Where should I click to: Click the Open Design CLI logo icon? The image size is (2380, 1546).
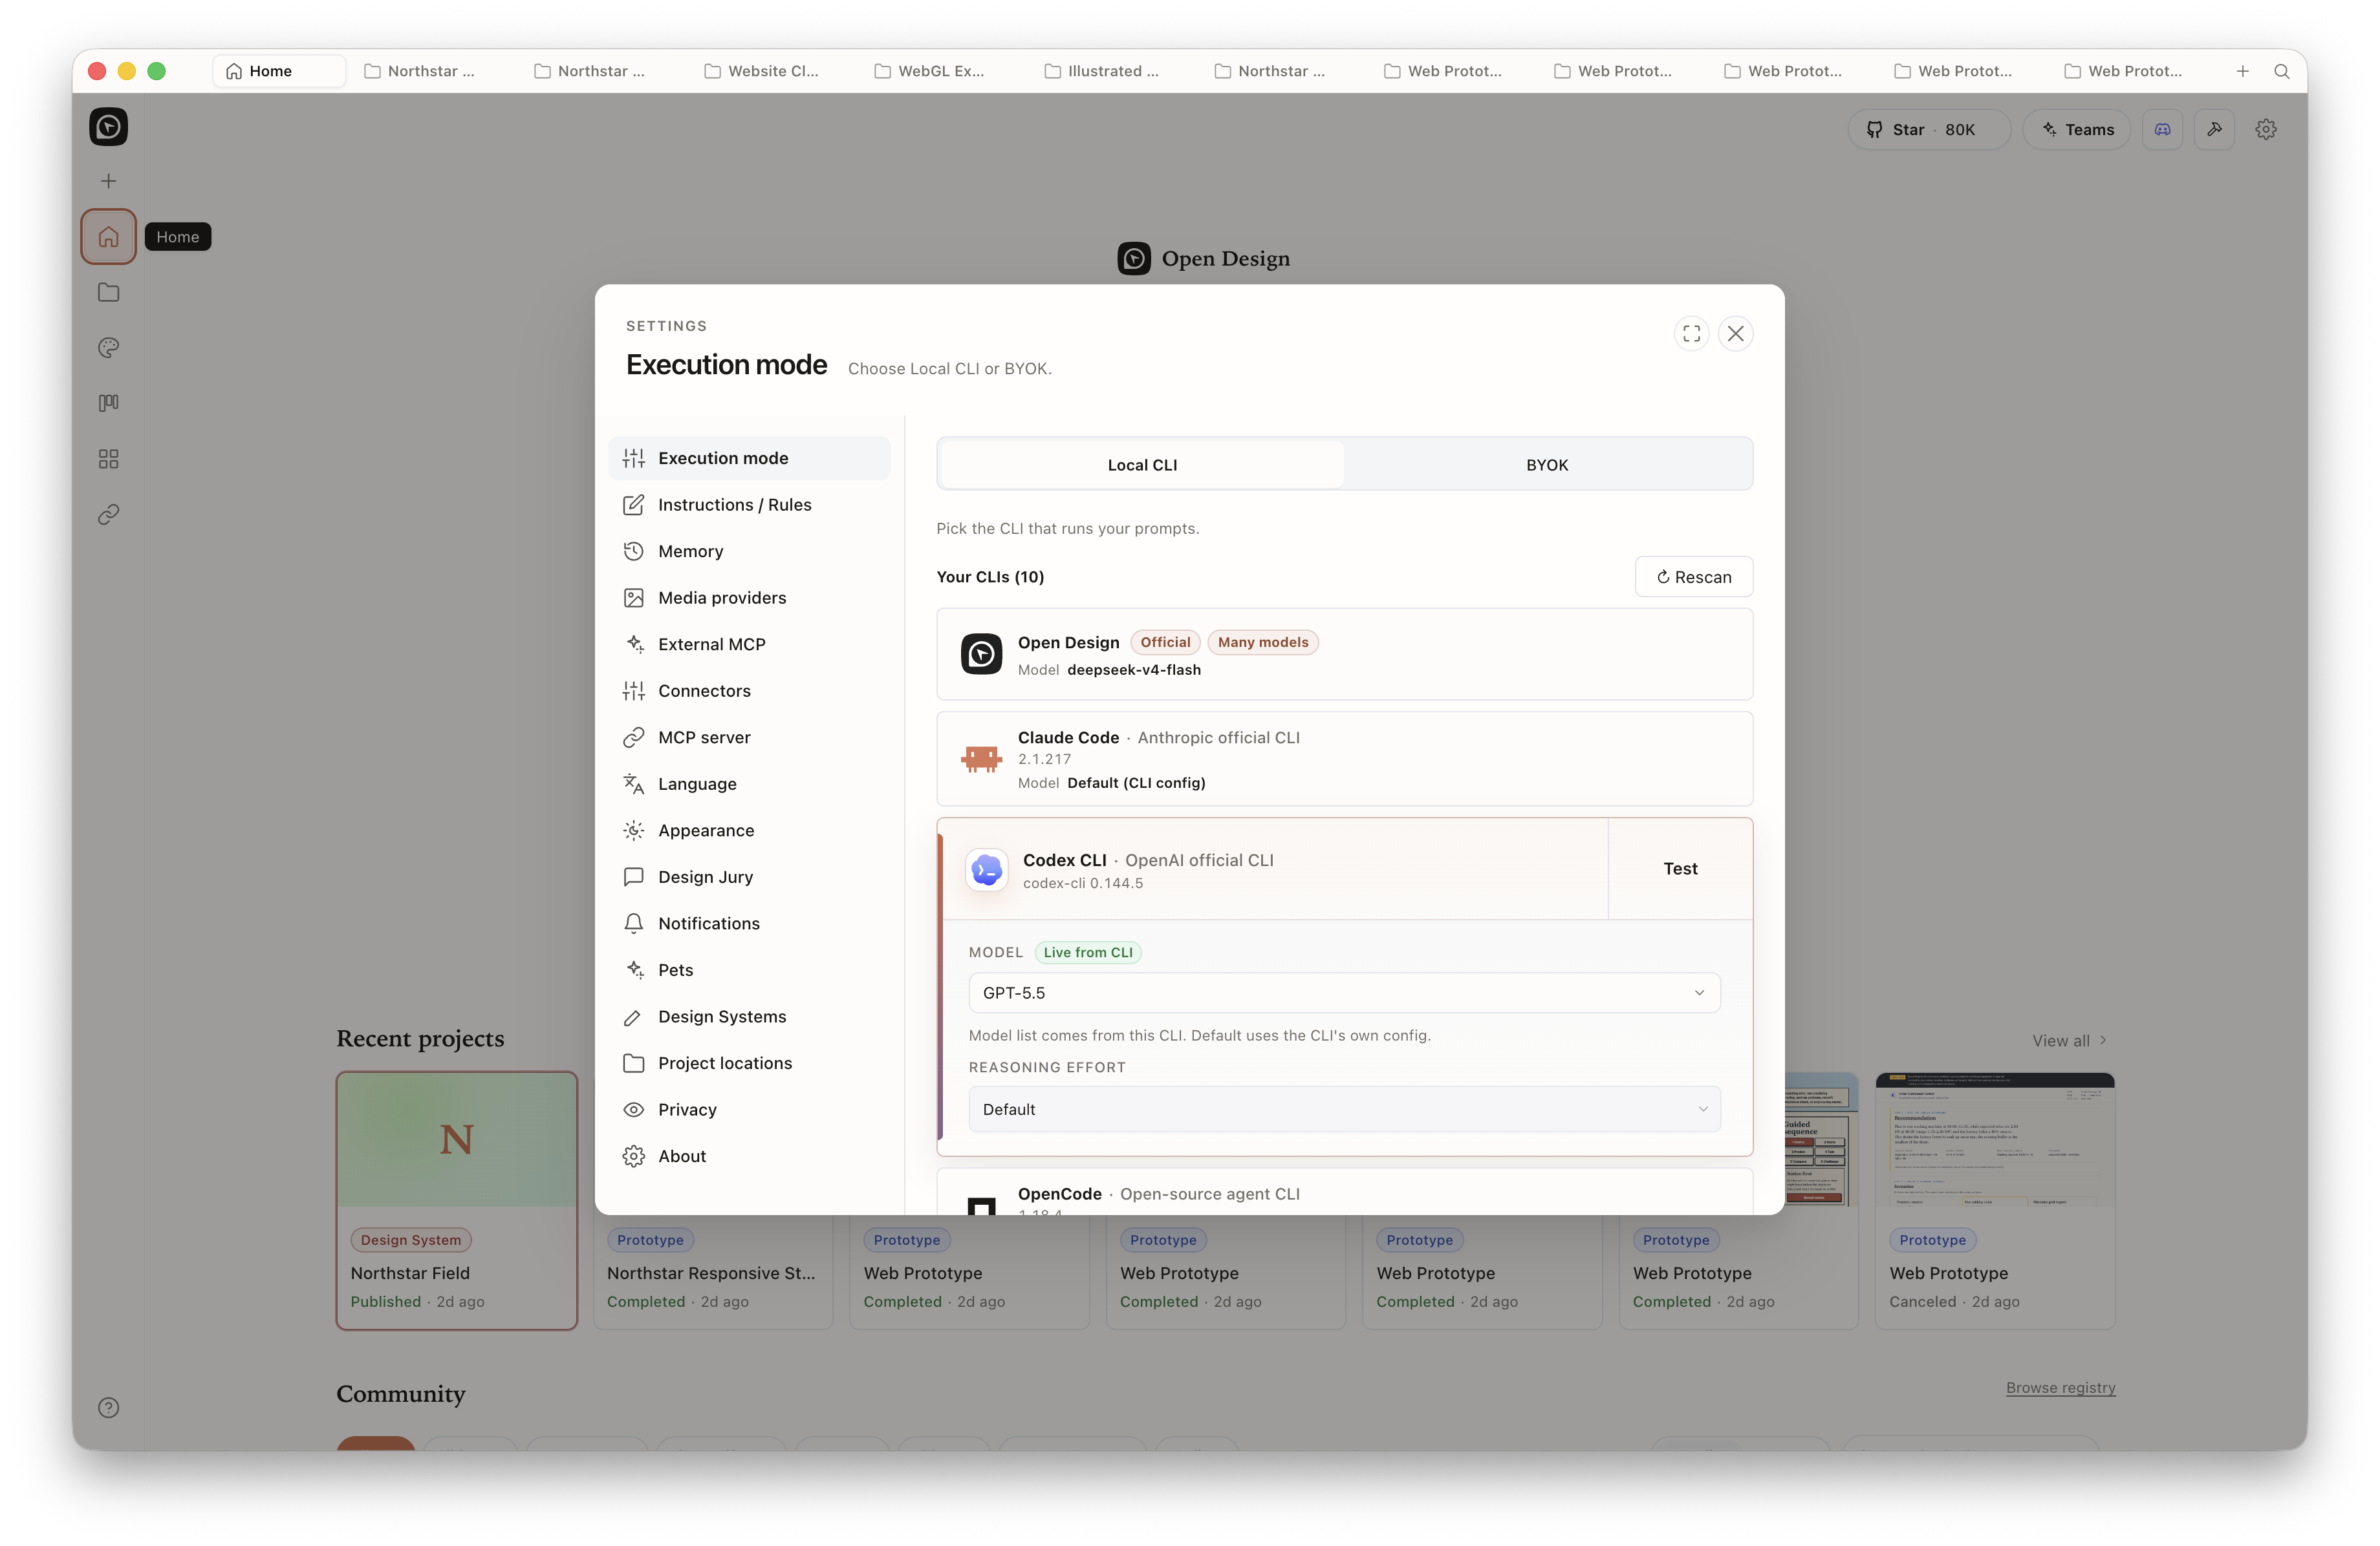click(981, 655)
